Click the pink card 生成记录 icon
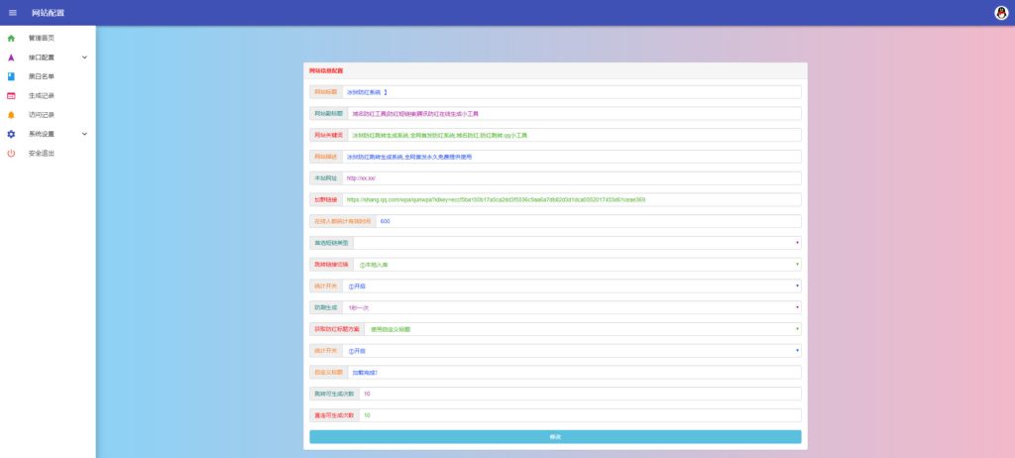The image size is (1015, 458). click(x=11, y=96)
